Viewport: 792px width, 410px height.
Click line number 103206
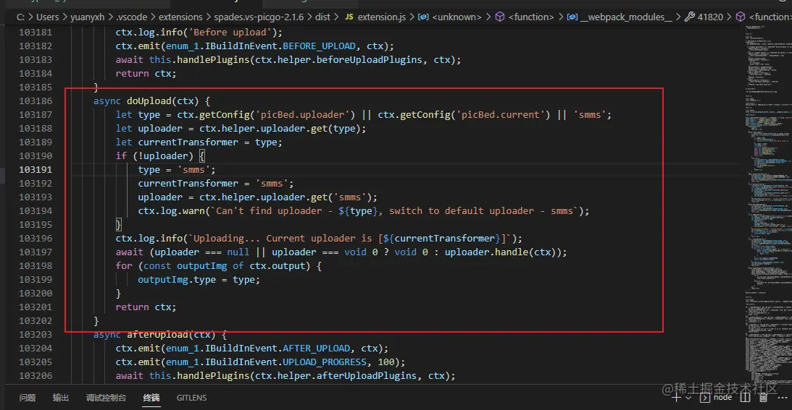[36, 375]
